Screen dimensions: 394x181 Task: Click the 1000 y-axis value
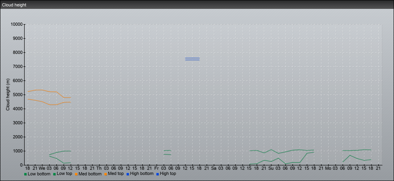point(18,151)
